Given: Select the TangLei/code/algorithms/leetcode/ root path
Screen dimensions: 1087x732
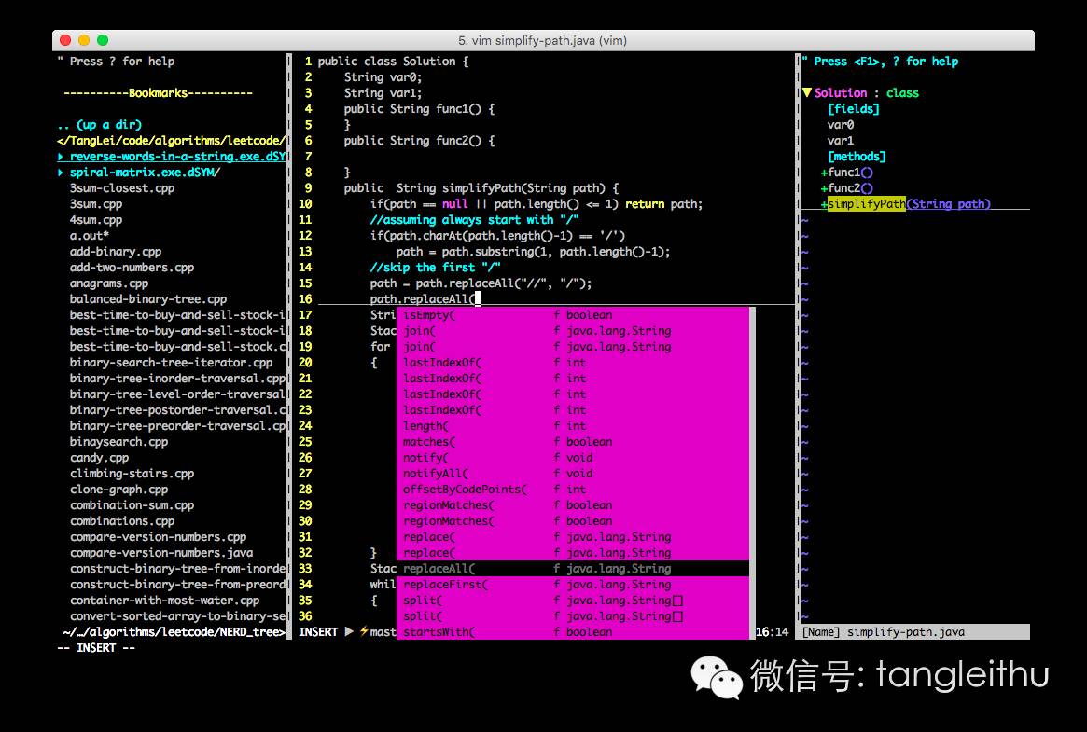Looking at the screenshot, I should point(172,141).
